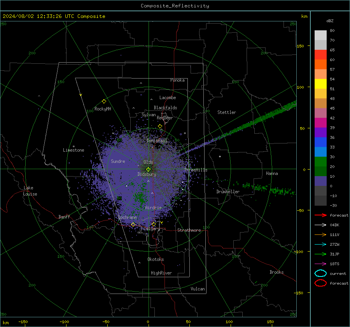Click the Blackfalds label

coord(165,108)
